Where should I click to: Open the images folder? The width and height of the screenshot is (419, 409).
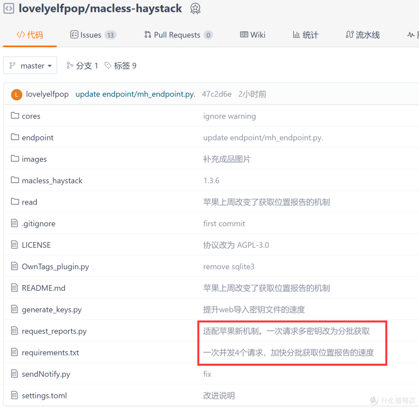34,159
